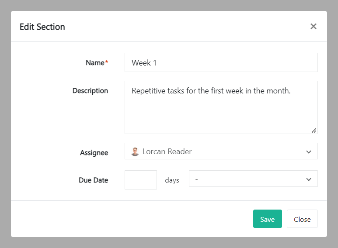Click the Assignee field label
The image size is (338, 248).
94,153
